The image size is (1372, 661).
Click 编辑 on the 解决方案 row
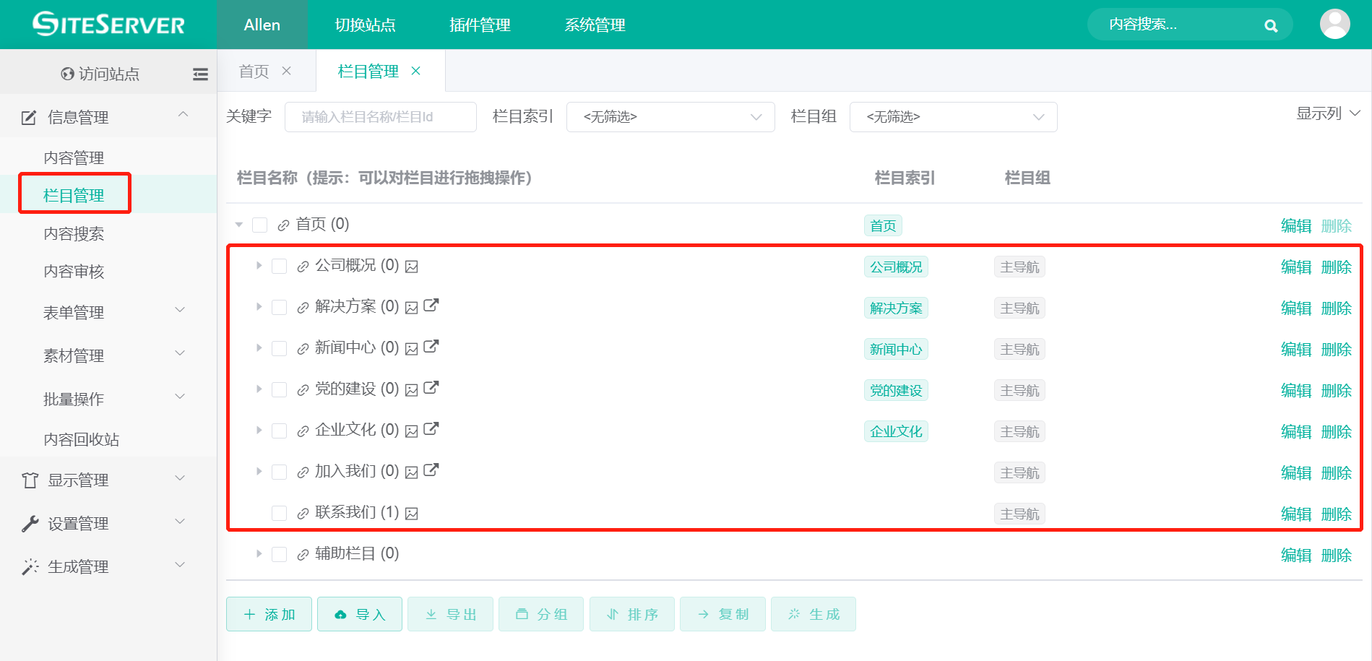(x=1295, y=308)
